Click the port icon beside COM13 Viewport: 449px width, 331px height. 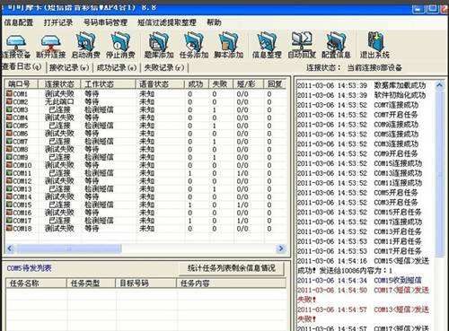coord(9,189)
